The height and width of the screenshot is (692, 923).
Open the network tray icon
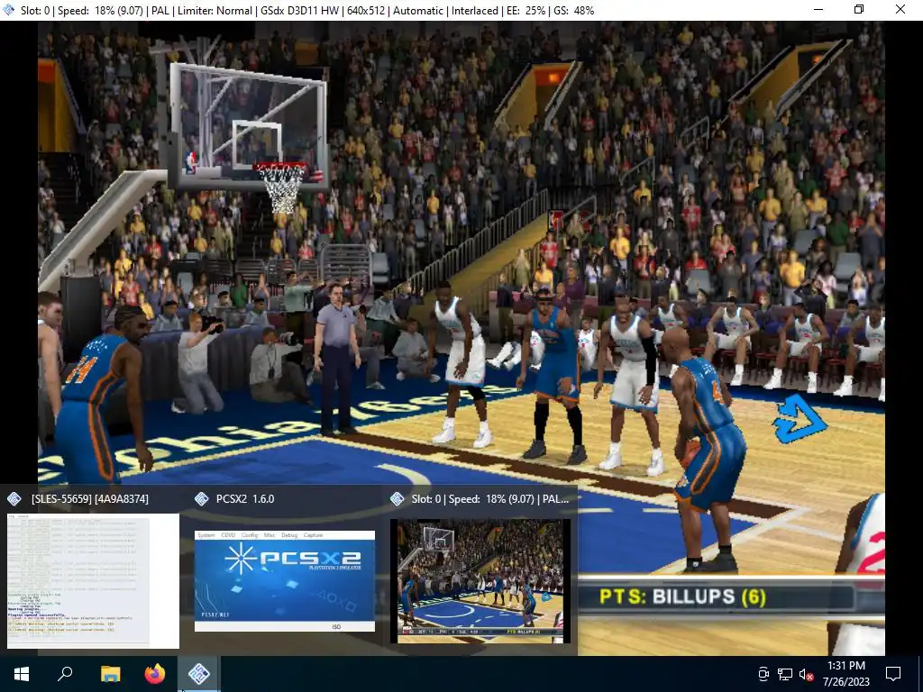785,674
